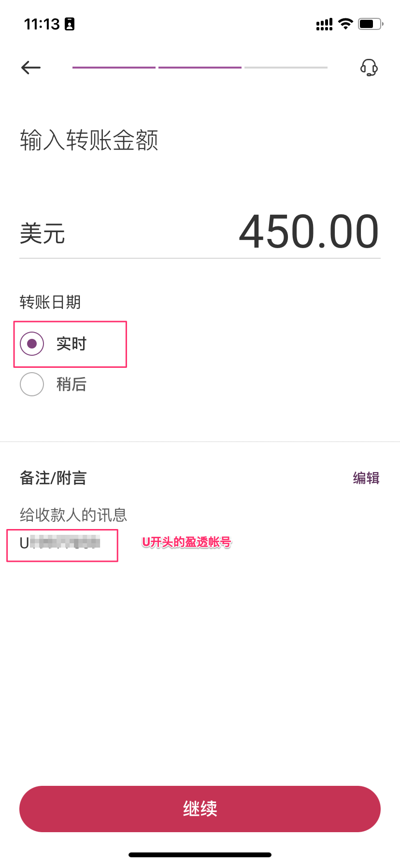Tap the cellular signal bars icon
The image size is (400, 865).
(324, 24)
